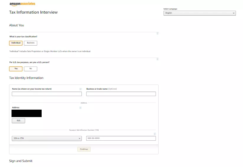Select Individual tax classification
The width and height of the screenshot is (243, 167).
(16, 43)
